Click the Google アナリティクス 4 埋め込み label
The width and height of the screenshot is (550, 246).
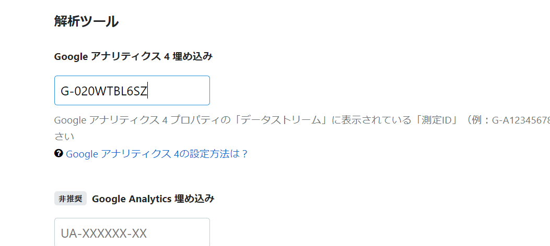pyautogui.click(x=133, y=56)
